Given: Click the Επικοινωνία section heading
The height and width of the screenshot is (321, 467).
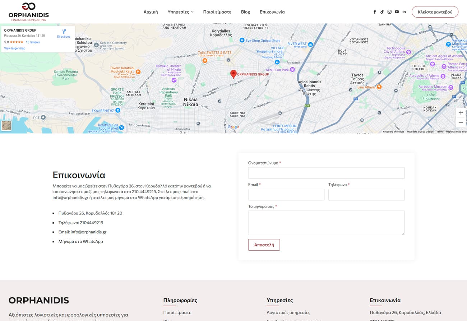Looking at the screenshot, I should pos(79,175).
